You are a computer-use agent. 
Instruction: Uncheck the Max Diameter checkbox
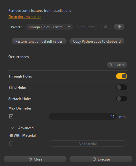coord(11,116)
